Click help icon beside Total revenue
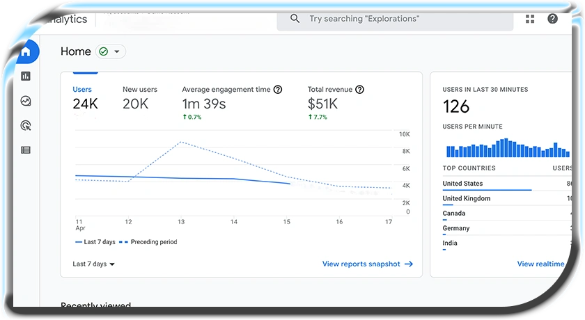 point(359,90)
